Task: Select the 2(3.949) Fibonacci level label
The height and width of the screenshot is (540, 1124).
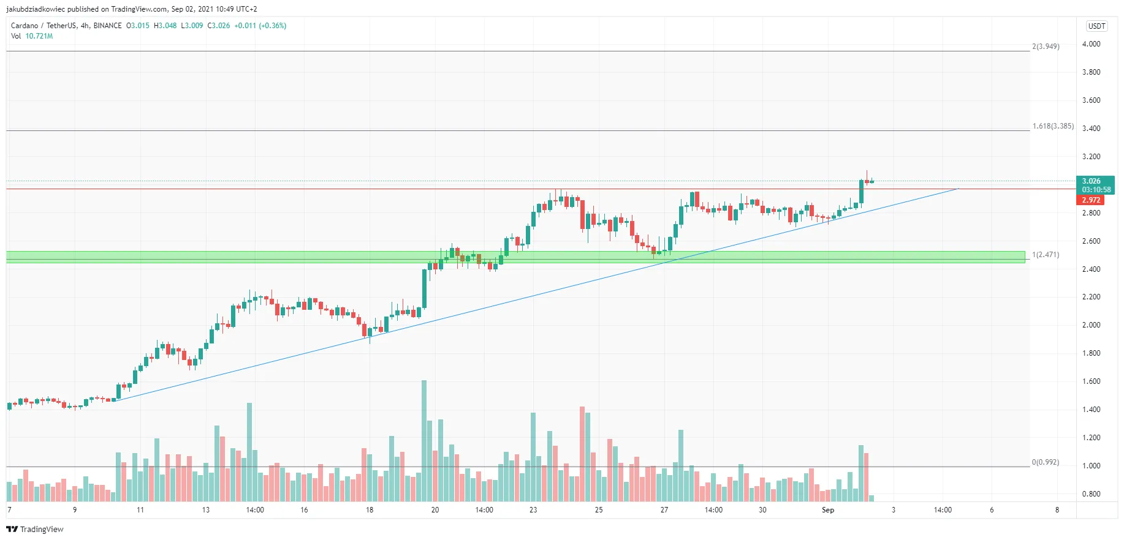Action: [x=1046, y=47]
